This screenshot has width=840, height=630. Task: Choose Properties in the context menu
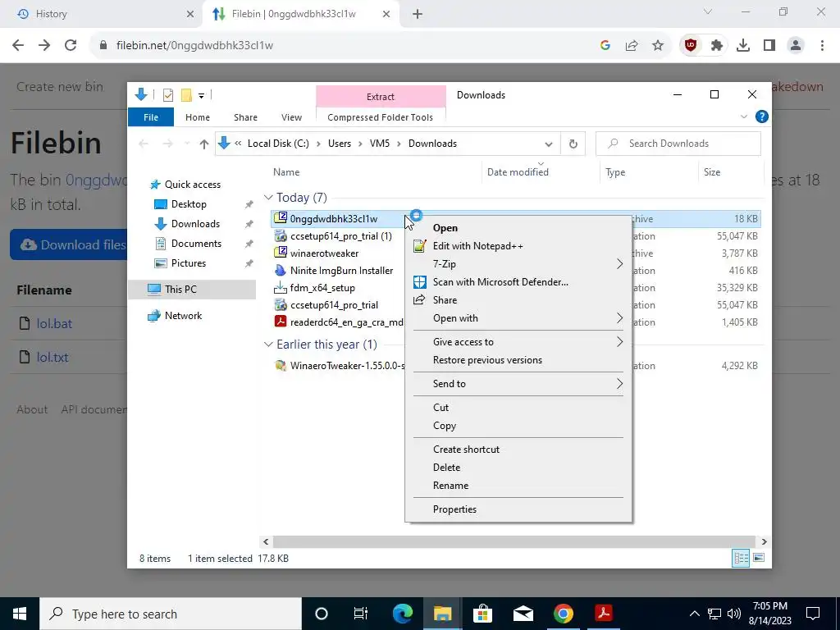(518, 509)
